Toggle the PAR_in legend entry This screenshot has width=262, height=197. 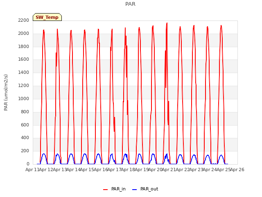(x=114, y=189)
